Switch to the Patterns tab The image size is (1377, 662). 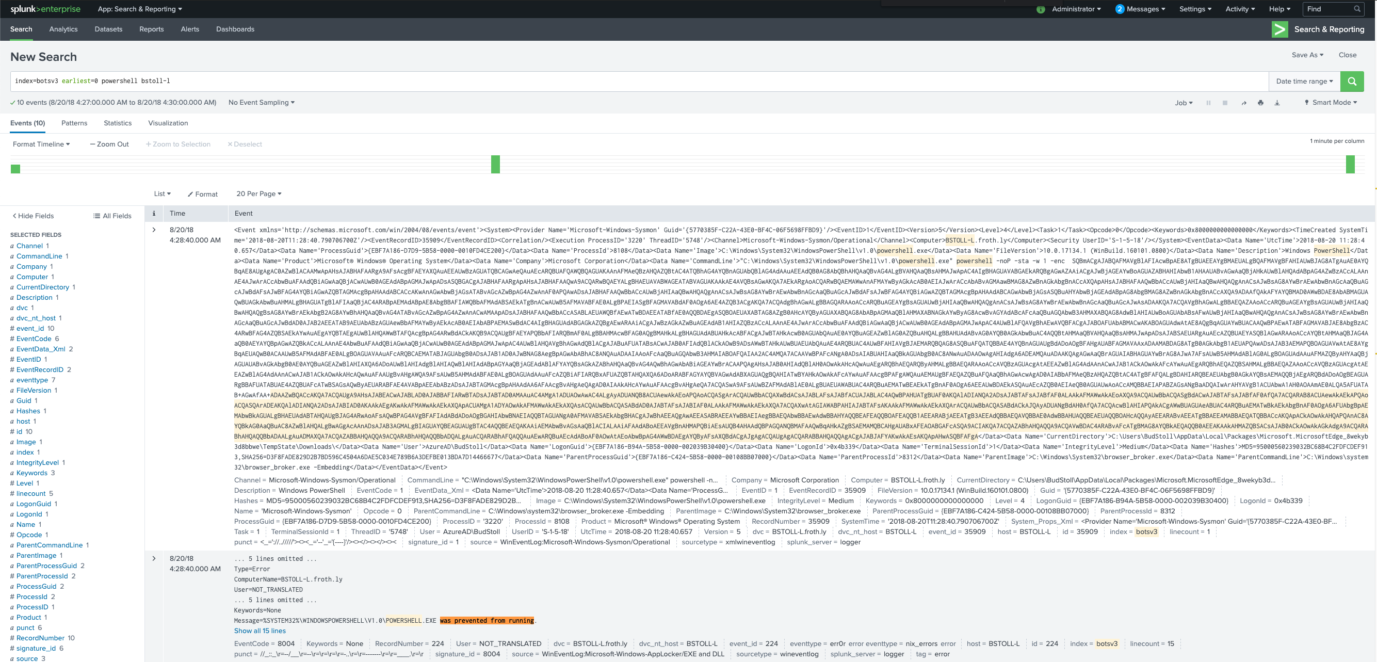[74, 123]
